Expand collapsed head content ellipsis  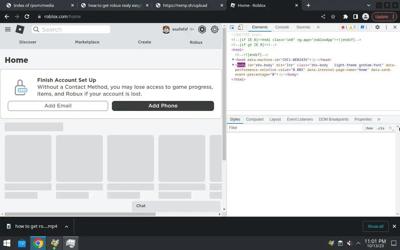click(314, 60)
